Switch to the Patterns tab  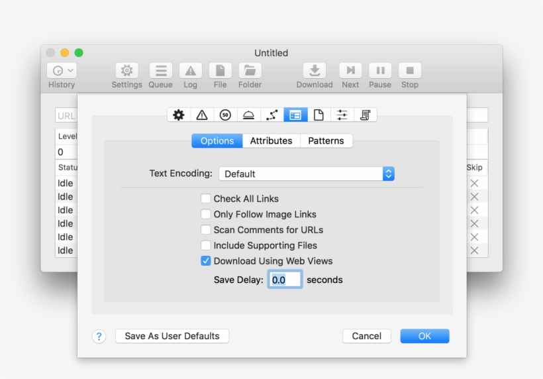[326, 140]
